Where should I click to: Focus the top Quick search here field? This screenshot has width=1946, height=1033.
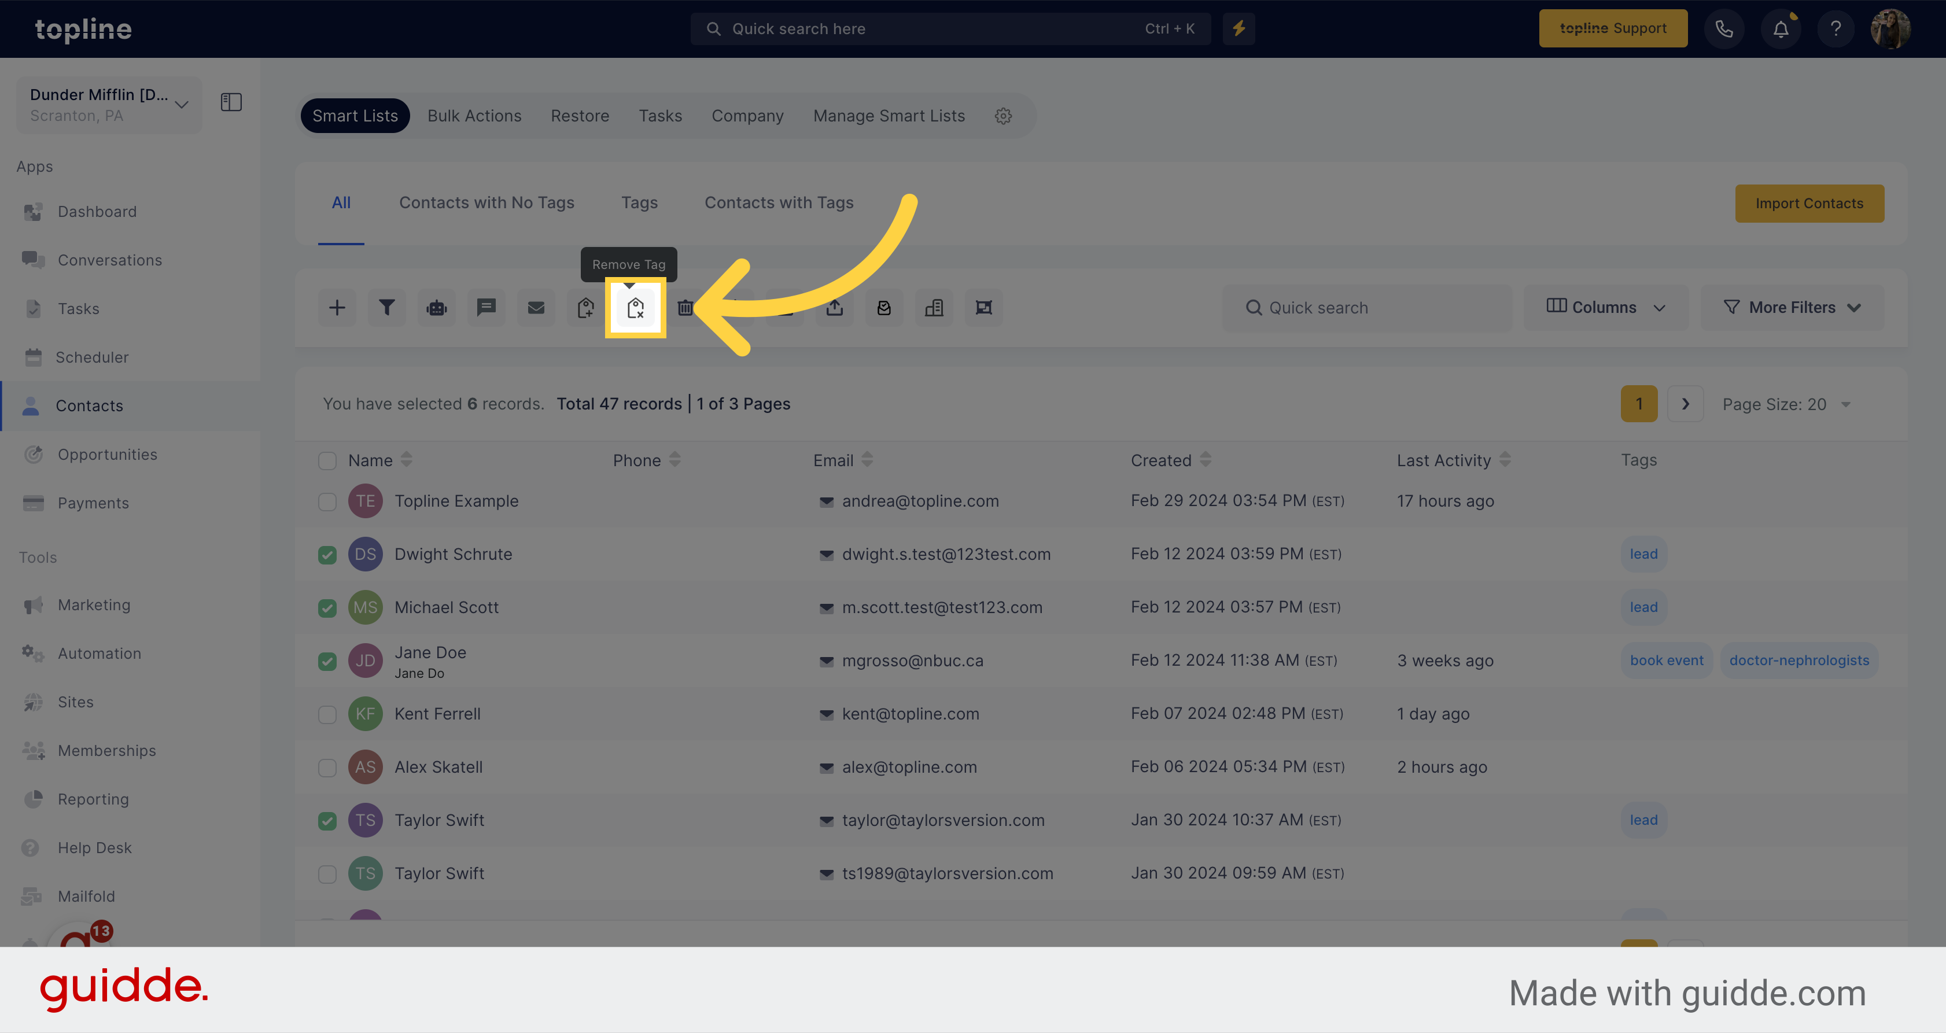click(x=950, y=29)
